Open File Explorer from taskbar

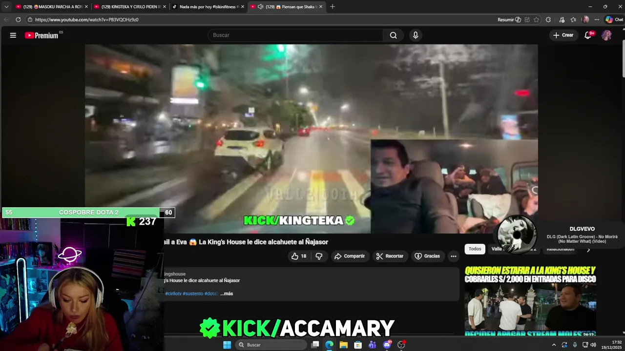pos(344,345)
